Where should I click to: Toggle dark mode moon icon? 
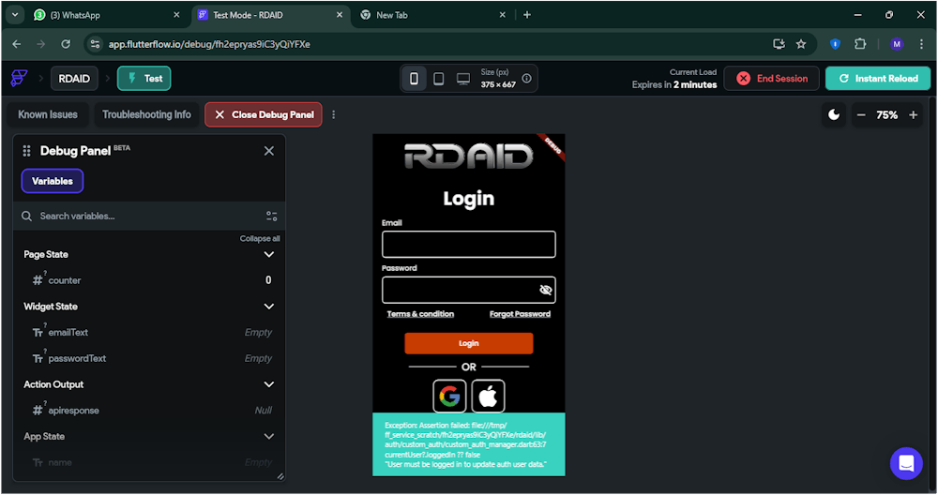(834, 114)
